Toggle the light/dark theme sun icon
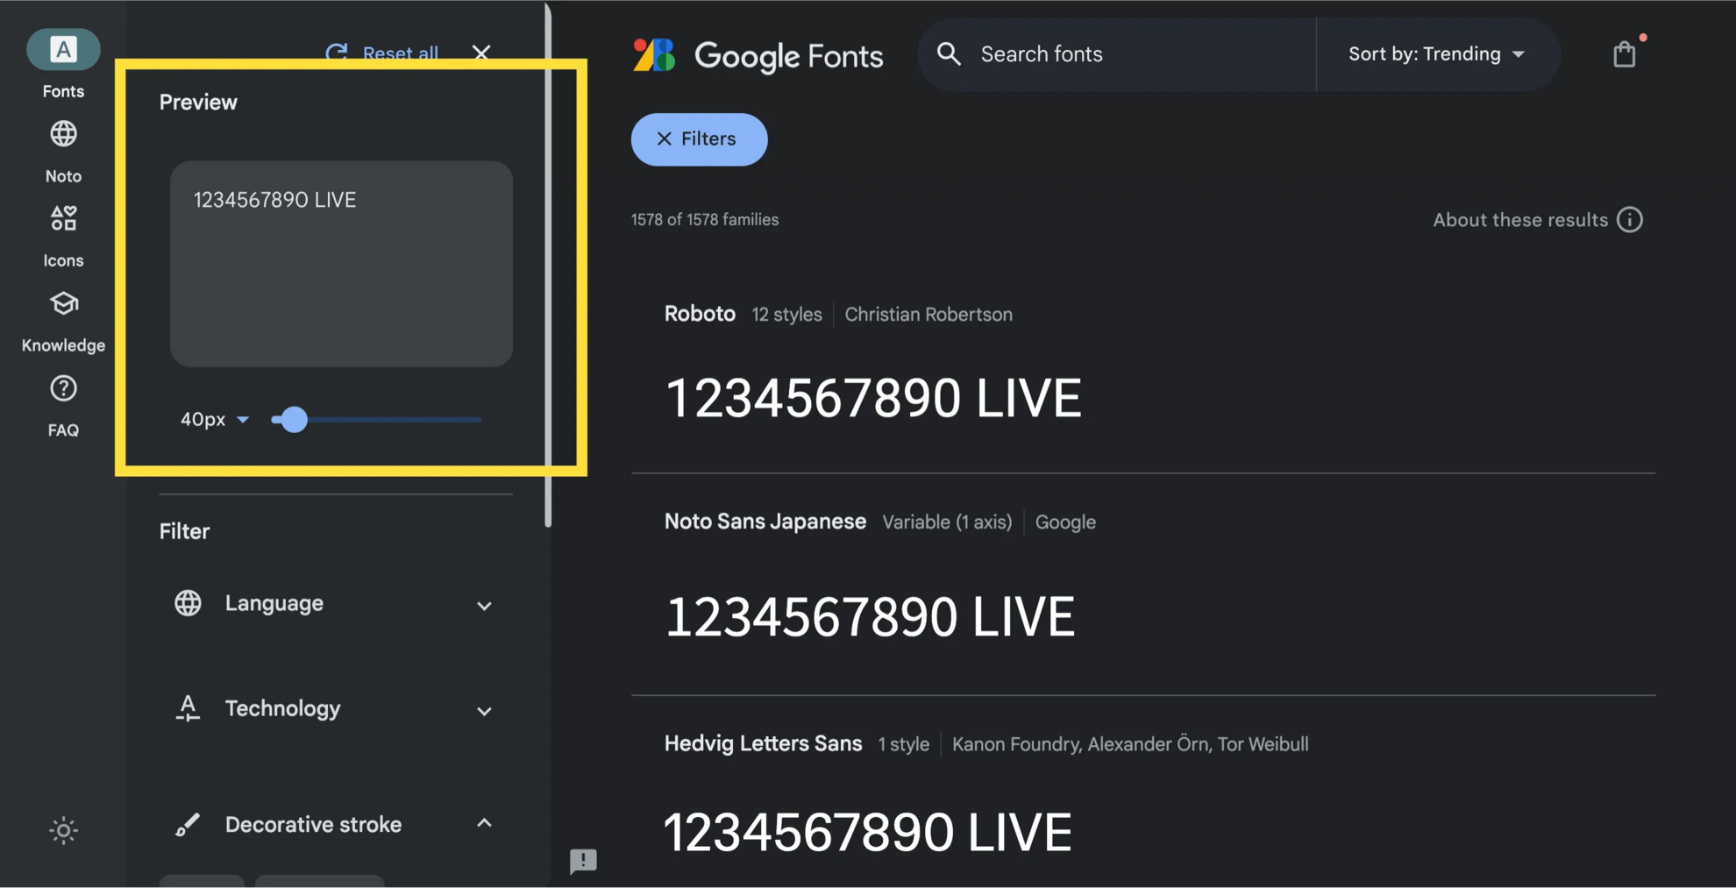1736x888 pixels. (x=63, y=830)
